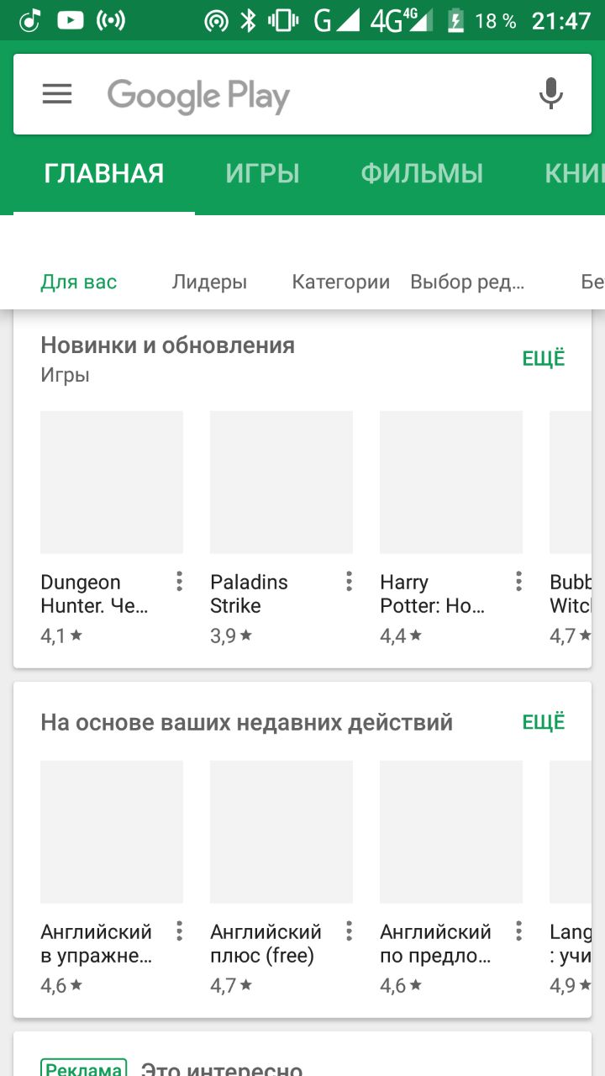This screenshot has height=1076, width=605.
Task: Select the Для вас sub-tab
Action: click(x=79, y=282)
